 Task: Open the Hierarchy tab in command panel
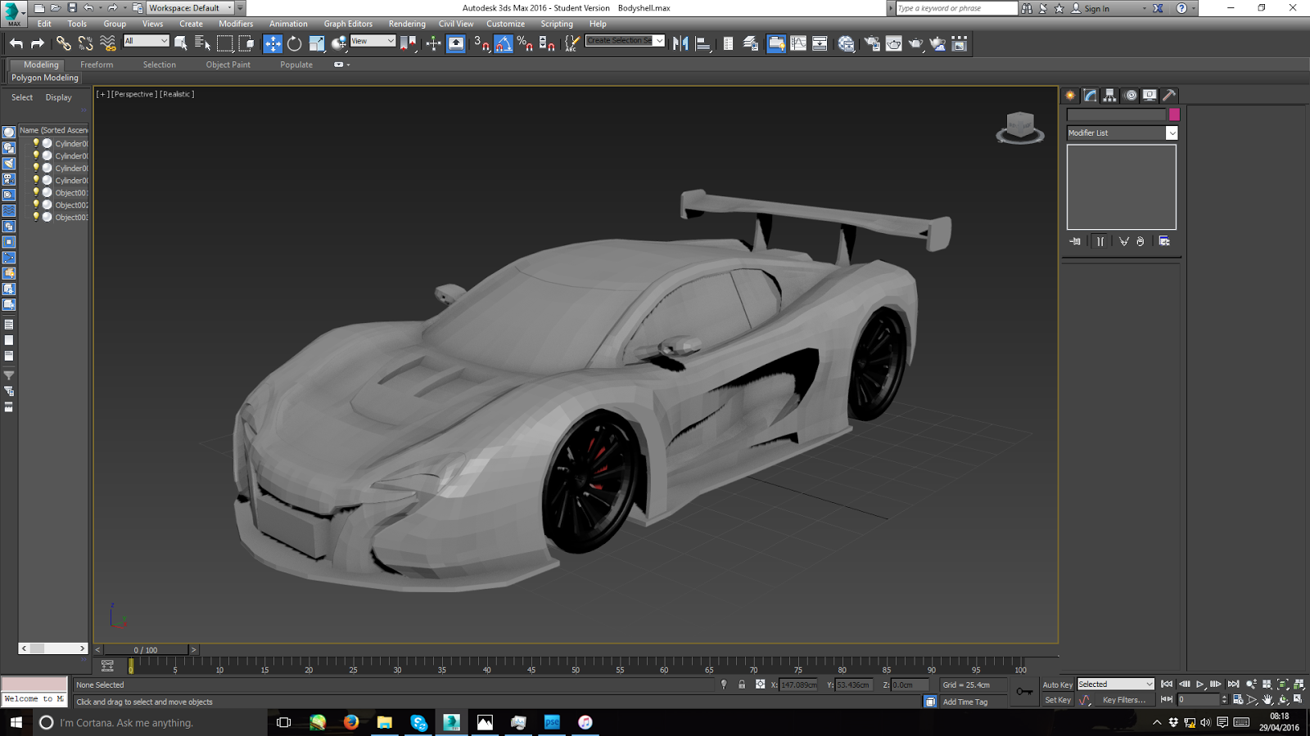point(1109,96)
